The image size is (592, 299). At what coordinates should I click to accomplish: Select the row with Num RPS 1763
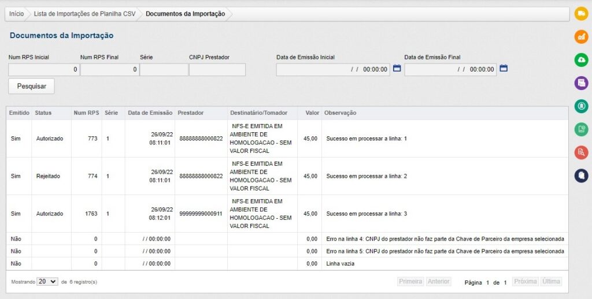coord(231,214)
